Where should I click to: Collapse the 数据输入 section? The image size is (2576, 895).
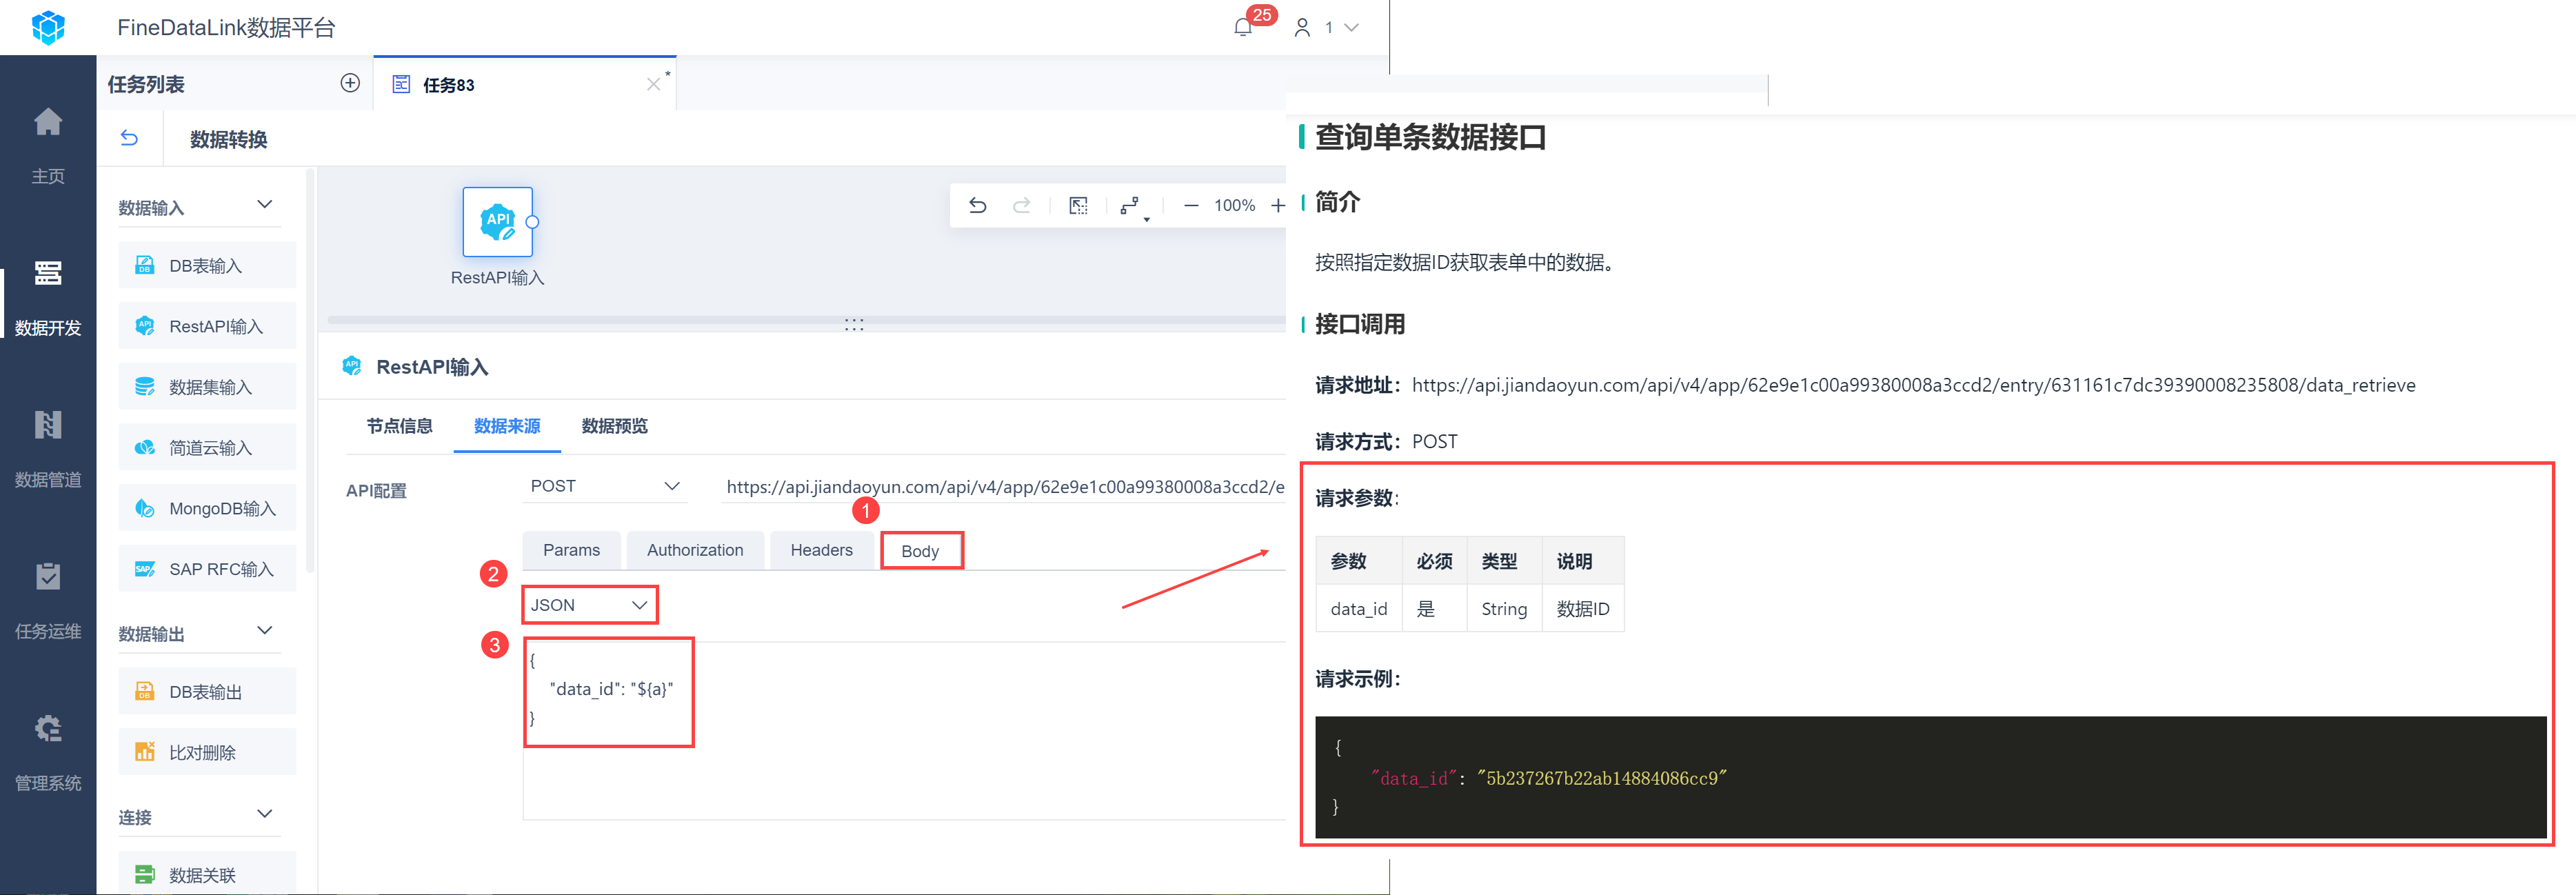pyautogui.click(x=265, y=205)
